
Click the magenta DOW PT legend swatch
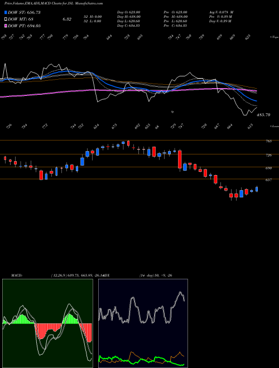pos(6,26)
